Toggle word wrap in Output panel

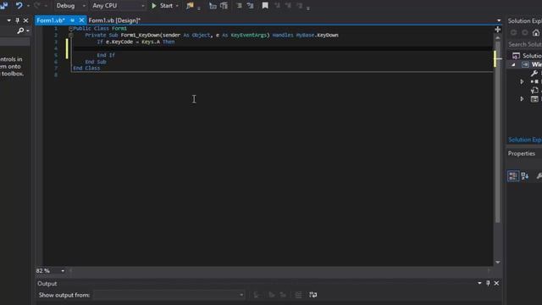coord(313,295)
